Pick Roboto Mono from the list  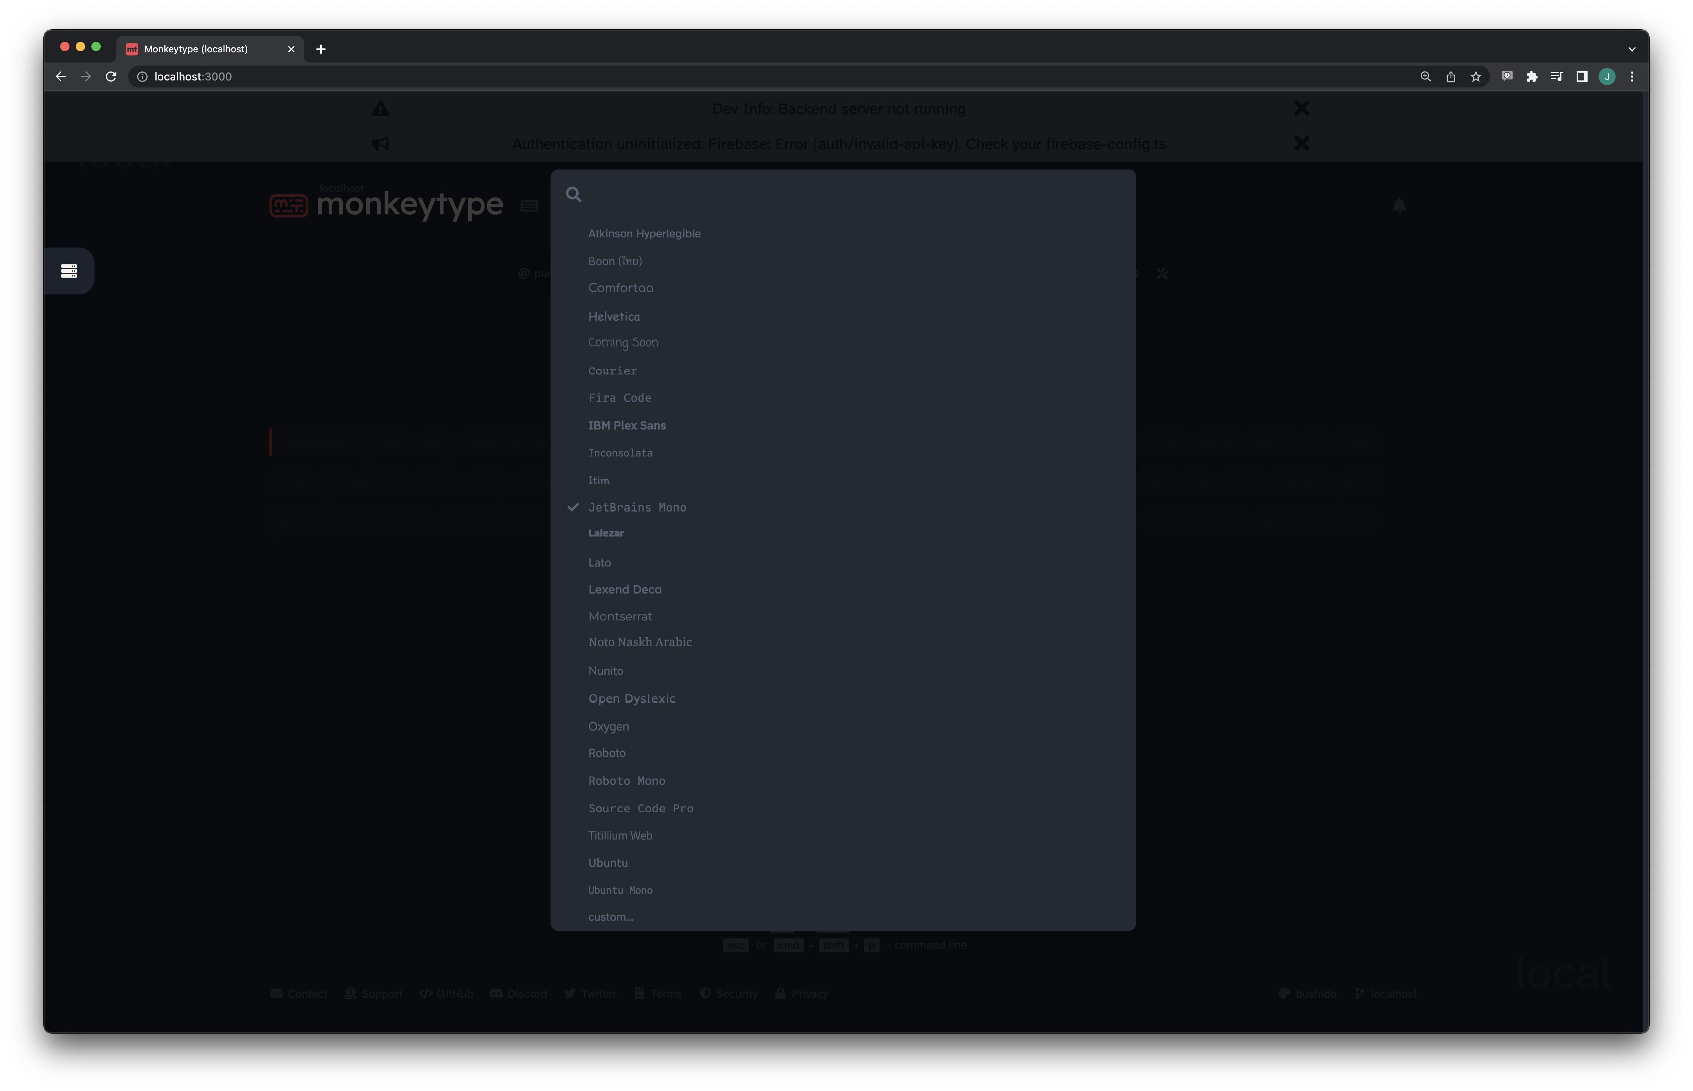842,781
